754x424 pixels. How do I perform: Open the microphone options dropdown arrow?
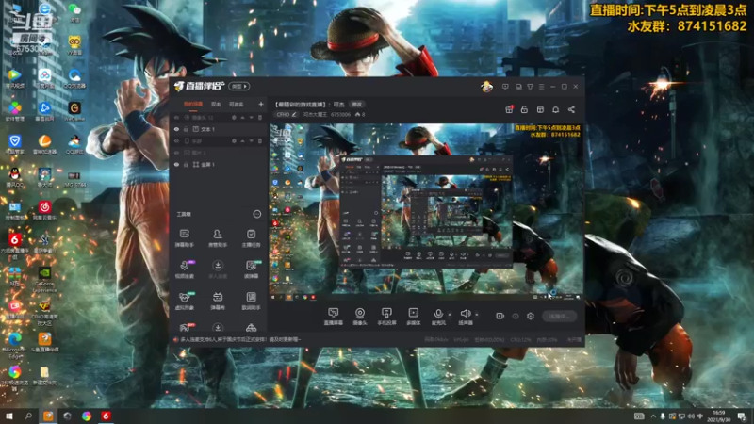[450, 315]
